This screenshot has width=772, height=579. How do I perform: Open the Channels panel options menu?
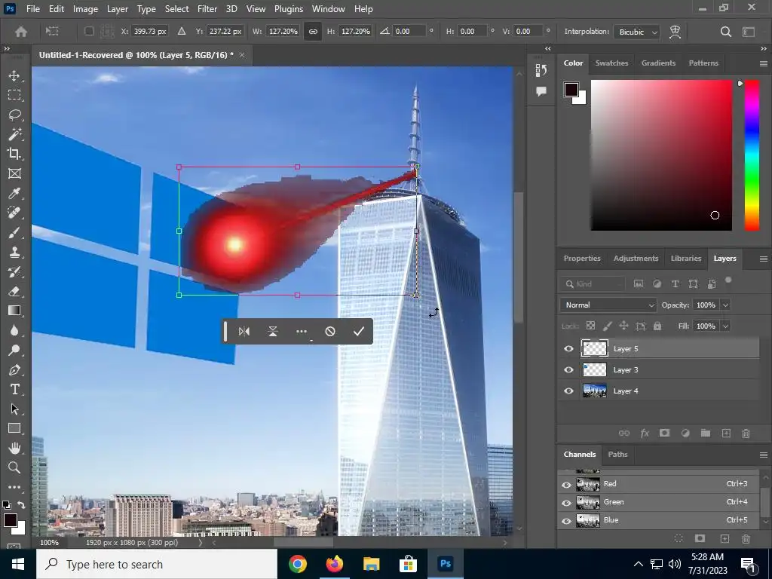[763, 455]
